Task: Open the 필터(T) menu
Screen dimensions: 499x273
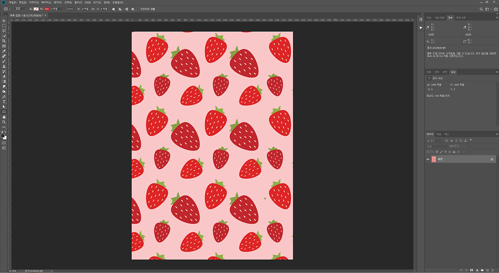Action: point(78,2)
